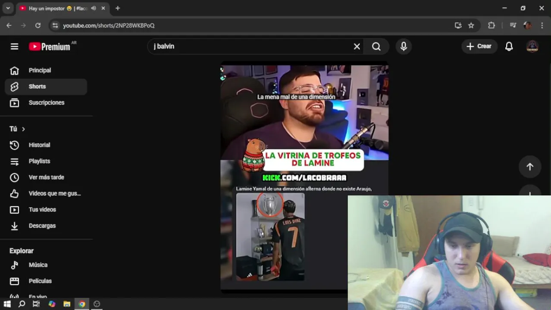Mute the tab via speaker icon
The width and height of the screenshot is (551, 310).
(x=94, y=8)
